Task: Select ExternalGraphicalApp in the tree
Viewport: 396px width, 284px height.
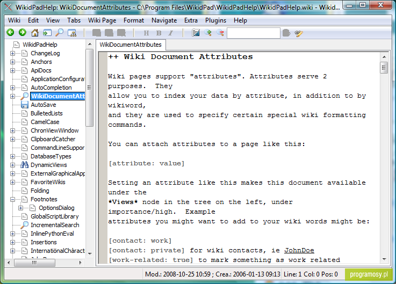Action: [x=57, y=173]
